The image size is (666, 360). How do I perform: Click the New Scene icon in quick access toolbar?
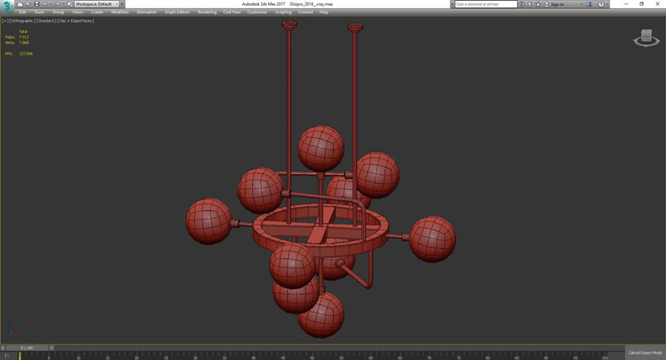point(20,4)
